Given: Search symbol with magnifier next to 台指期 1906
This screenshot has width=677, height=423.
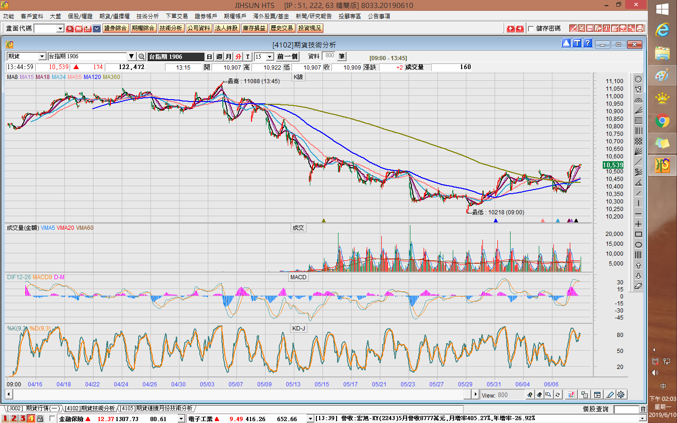Looking at the screenshot, I should click(141, 56).
